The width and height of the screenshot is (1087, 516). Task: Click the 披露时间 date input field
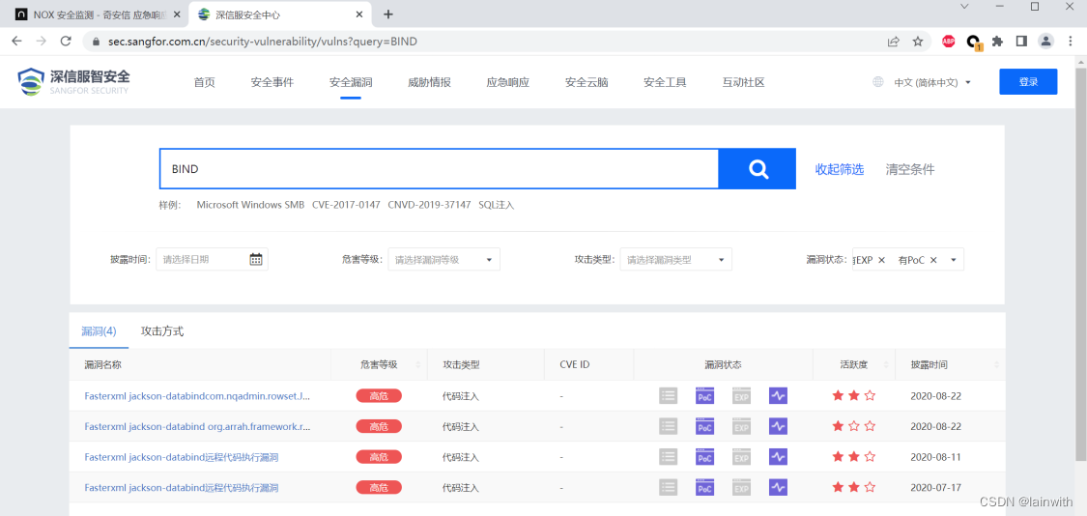click(x=213, y=259)
